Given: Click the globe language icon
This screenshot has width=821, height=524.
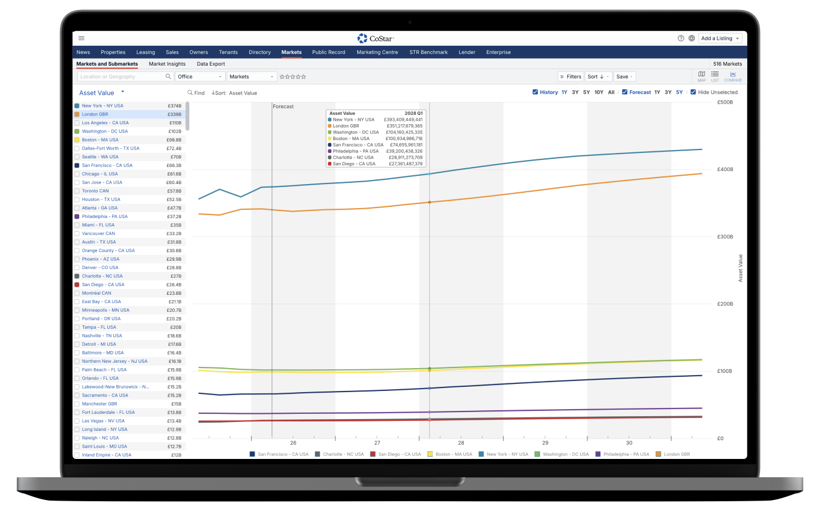Looking at the screenshot, I should click(x=691, y=38).
